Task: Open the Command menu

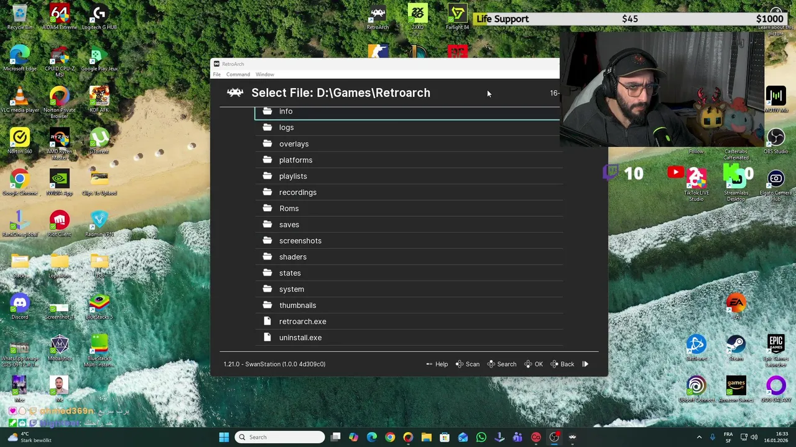Action: click(238, 74)
